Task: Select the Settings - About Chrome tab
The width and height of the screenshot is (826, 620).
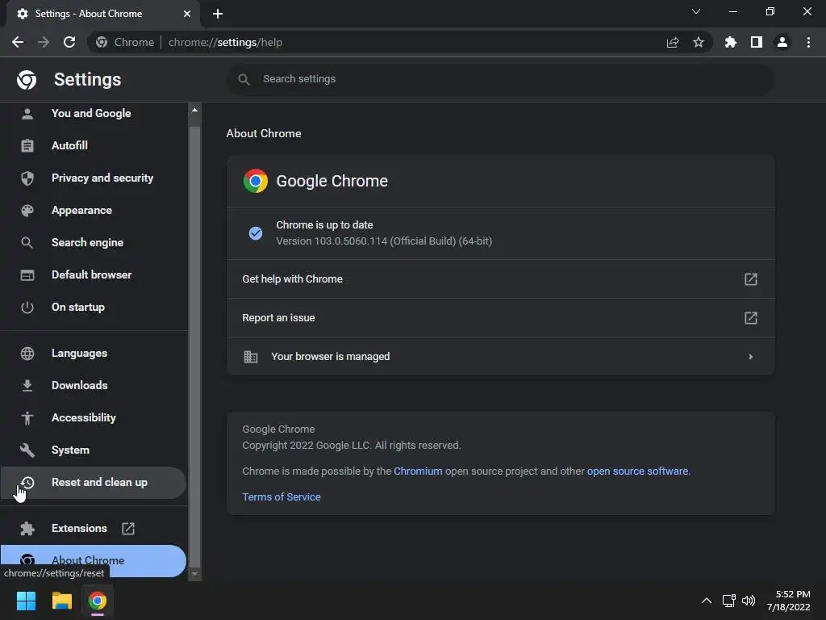Action: point(103,14)
